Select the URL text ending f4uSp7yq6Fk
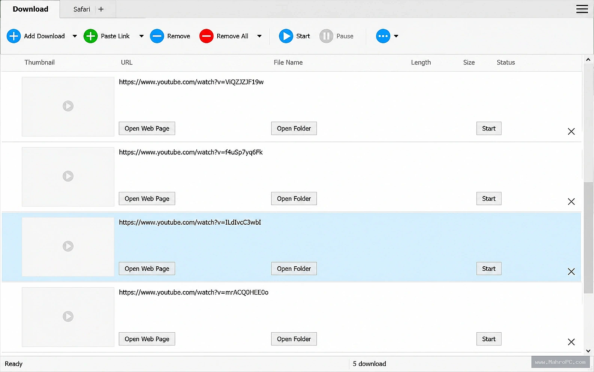594x372 pixels. point(191,152)
